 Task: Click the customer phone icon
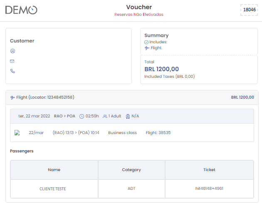[13, 71]
